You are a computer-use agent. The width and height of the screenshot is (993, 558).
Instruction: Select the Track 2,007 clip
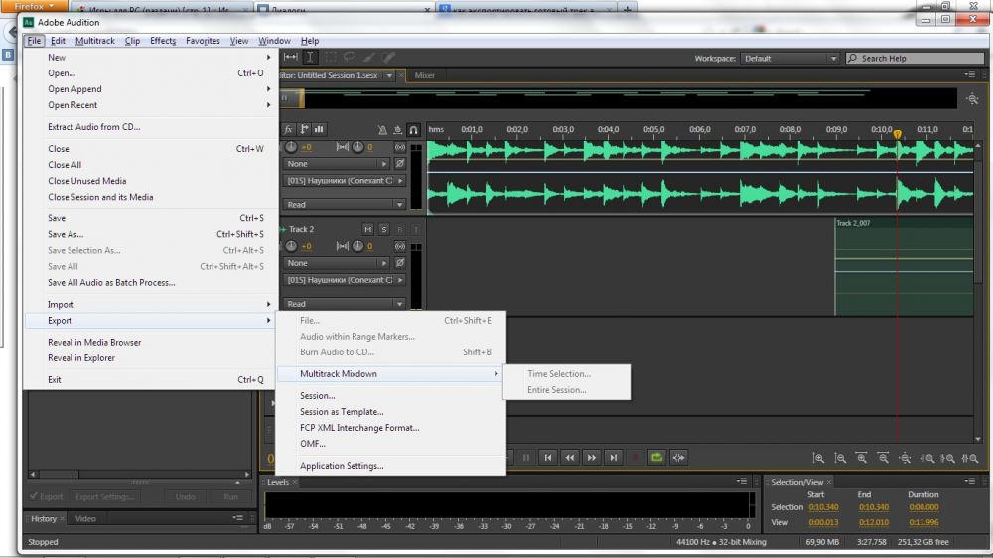(x=904, y=267)
